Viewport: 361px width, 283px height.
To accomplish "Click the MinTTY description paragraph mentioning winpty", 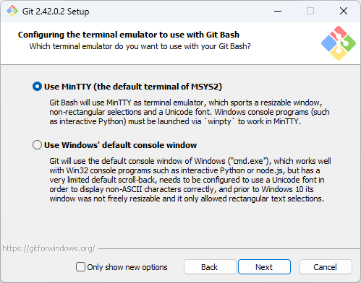I will point(190,112).
